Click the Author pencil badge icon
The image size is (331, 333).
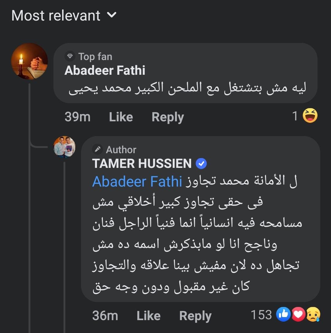pos(98,149)
